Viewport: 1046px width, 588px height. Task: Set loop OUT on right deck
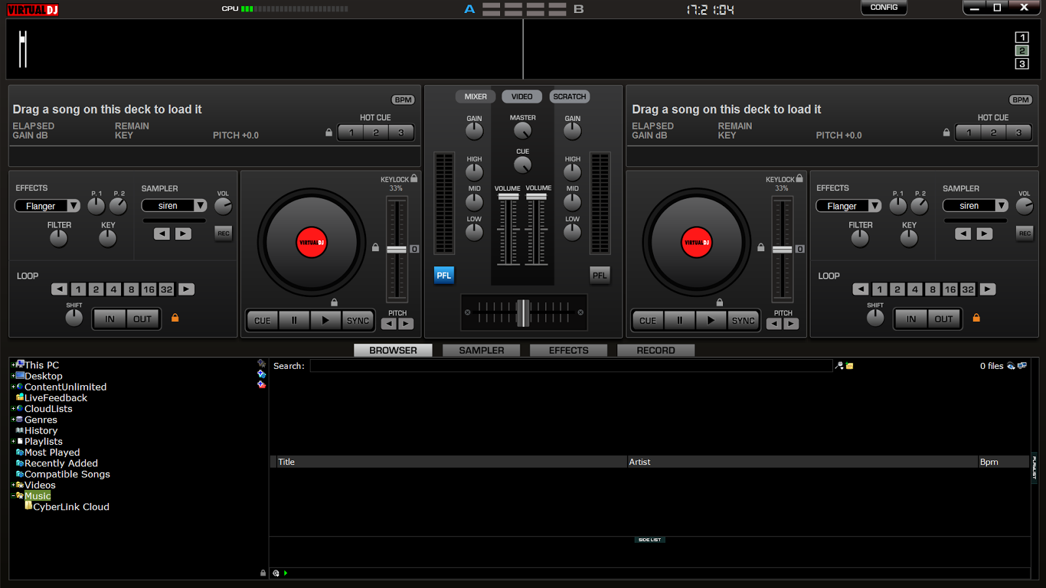click(943, 319)
